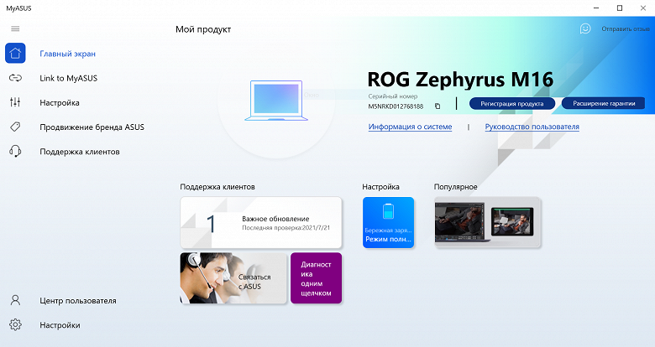Click the purple Диагностика одним щелчком tile
The image size is (655, 347).
point(317,278)
